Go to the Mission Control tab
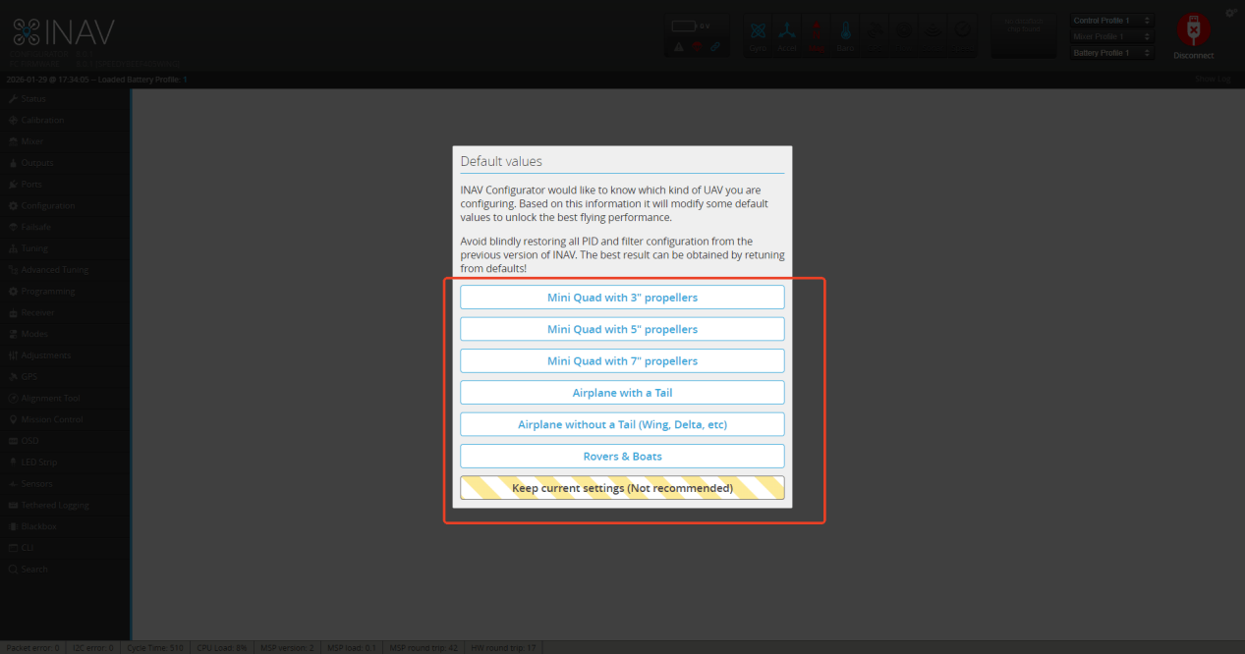Viewport: 1245px width, 654px height. click(52, 419)
